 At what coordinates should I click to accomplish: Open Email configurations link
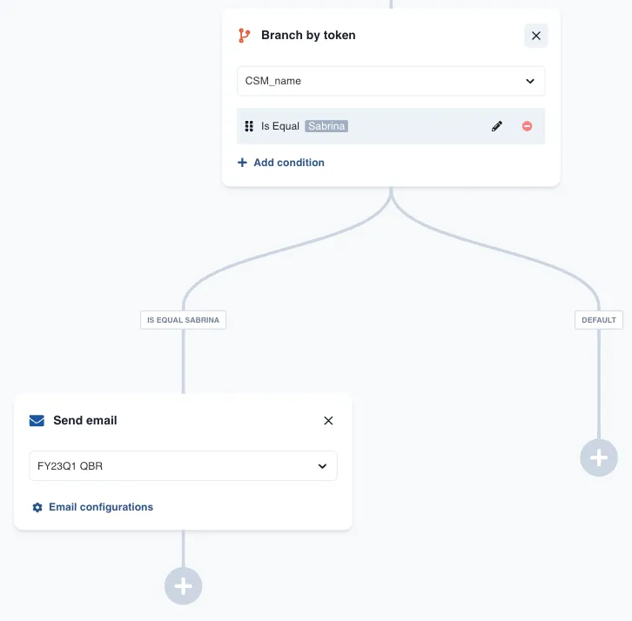[101, 507]
